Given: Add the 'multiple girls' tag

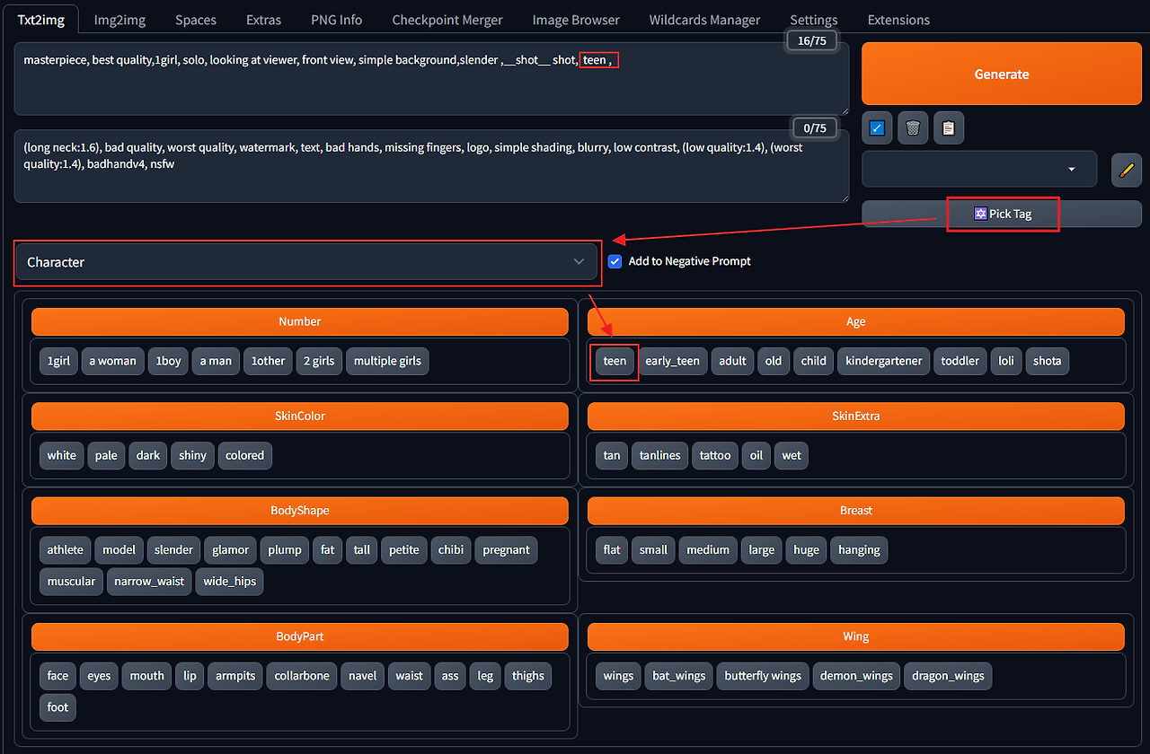Looking at the screenshot, I should (387, 361).
